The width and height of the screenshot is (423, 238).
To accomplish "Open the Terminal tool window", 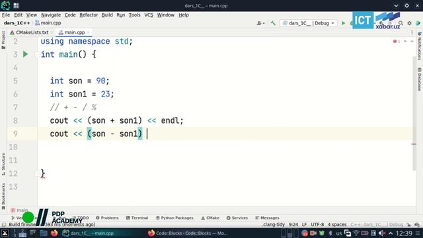I will pyautogui.click(x=137, y=218).
